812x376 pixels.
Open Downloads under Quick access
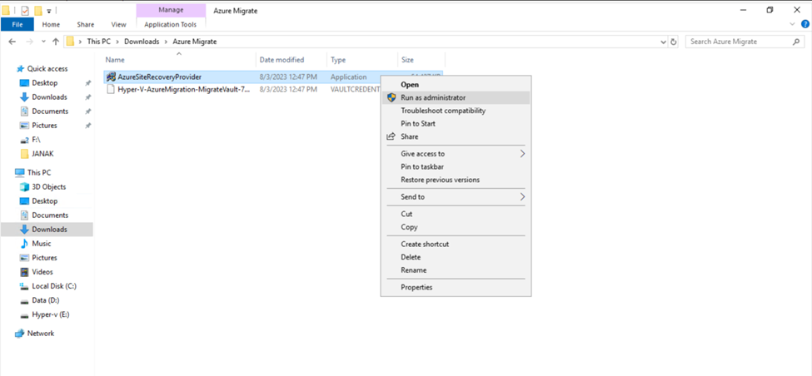(x=49, y=97)
